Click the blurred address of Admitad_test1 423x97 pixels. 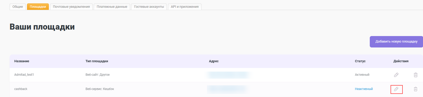coord(229,75)
